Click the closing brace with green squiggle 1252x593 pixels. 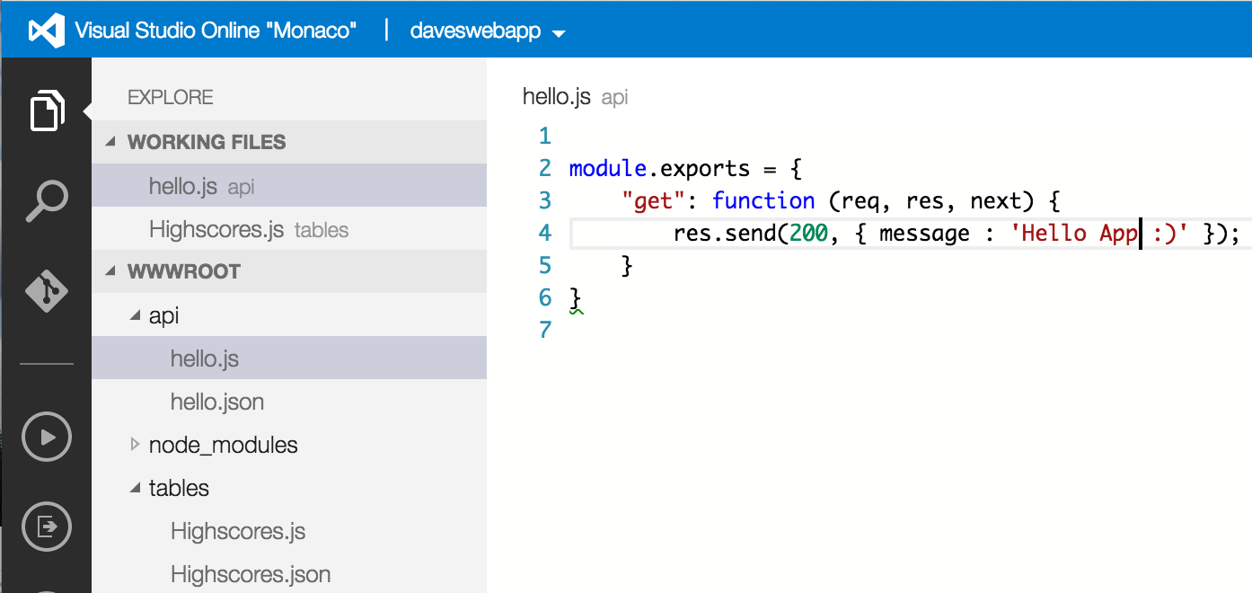(x=576, y=299)
